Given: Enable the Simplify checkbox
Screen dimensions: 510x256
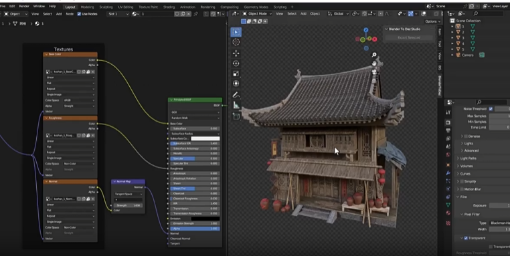Looking at the screenshot, I should point(462,181).
